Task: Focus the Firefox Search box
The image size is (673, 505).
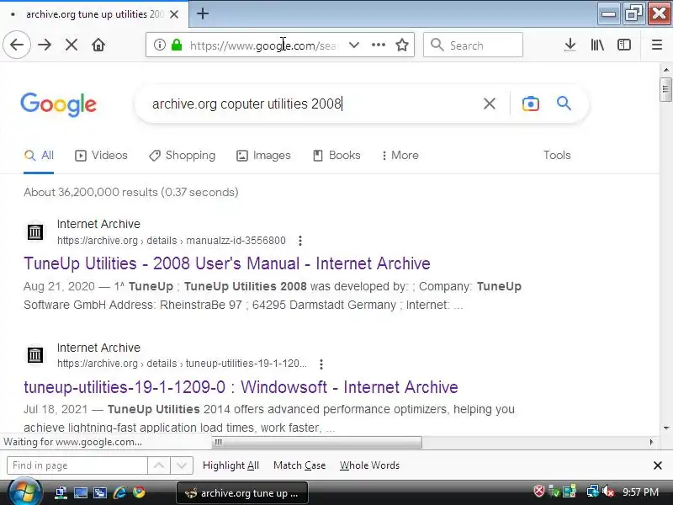Action: [473, 45]
